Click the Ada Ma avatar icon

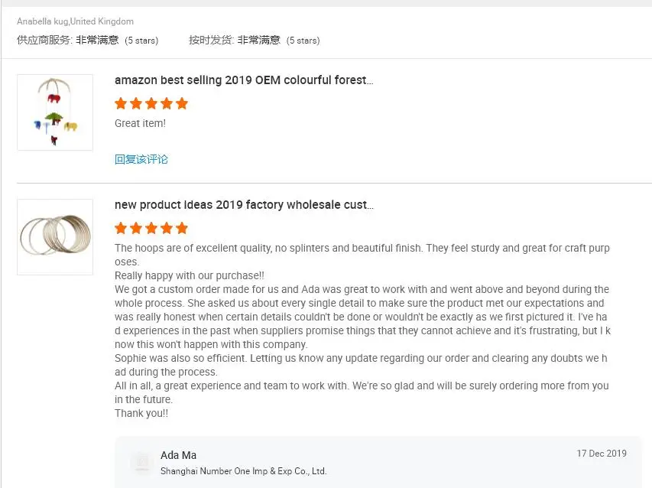click(141, 462)
